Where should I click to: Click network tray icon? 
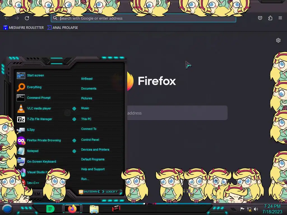pyautogui.click(x=249, y=209)
